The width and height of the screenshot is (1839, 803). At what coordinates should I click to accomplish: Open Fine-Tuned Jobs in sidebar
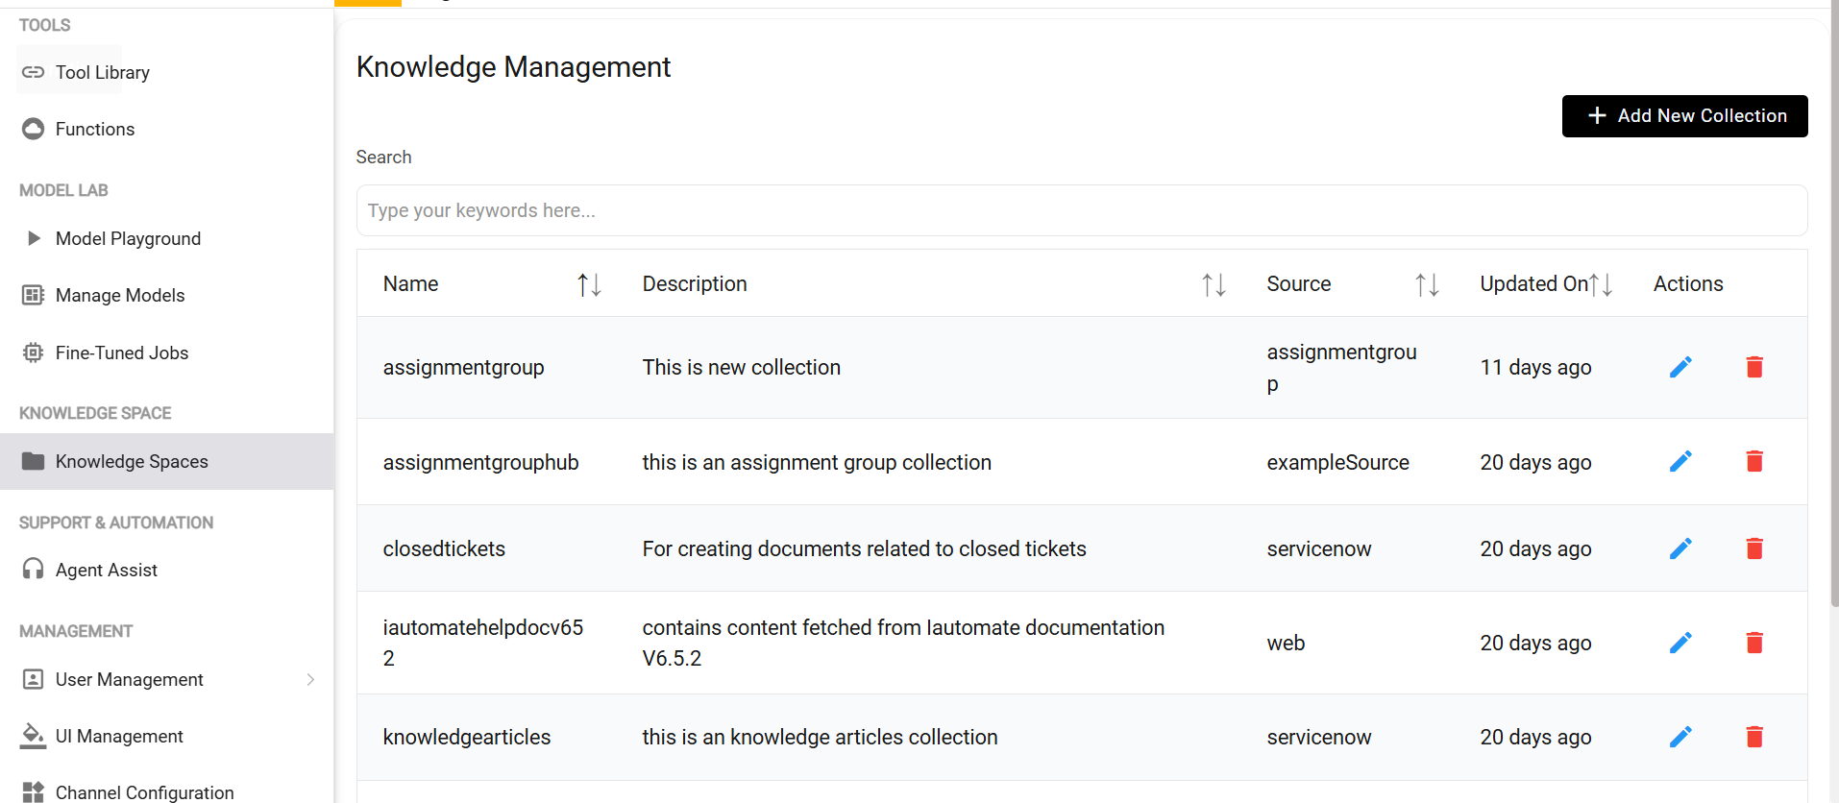[x=121, y=353]
